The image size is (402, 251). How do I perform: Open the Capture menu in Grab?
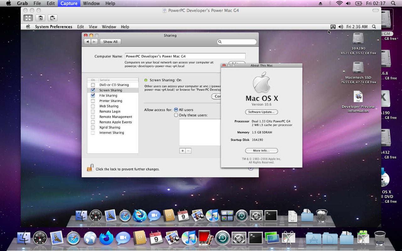pos(69,3)
